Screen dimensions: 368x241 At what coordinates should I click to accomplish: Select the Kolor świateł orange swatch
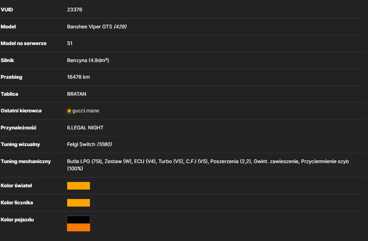pyautogui.click(x=79, y=186)
